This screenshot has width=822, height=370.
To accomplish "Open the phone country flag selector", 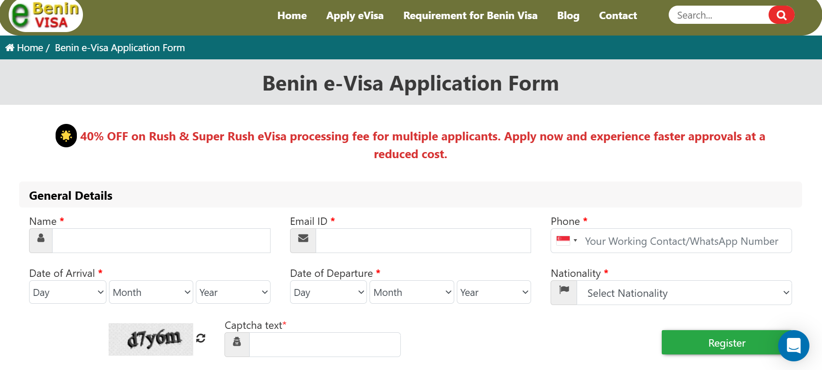I will pos(567,240).
